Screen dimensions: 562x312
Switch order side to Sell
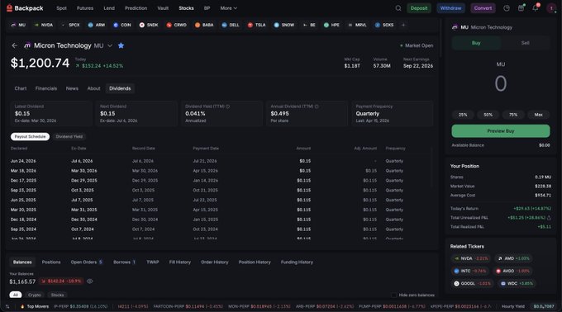(525, 43)
